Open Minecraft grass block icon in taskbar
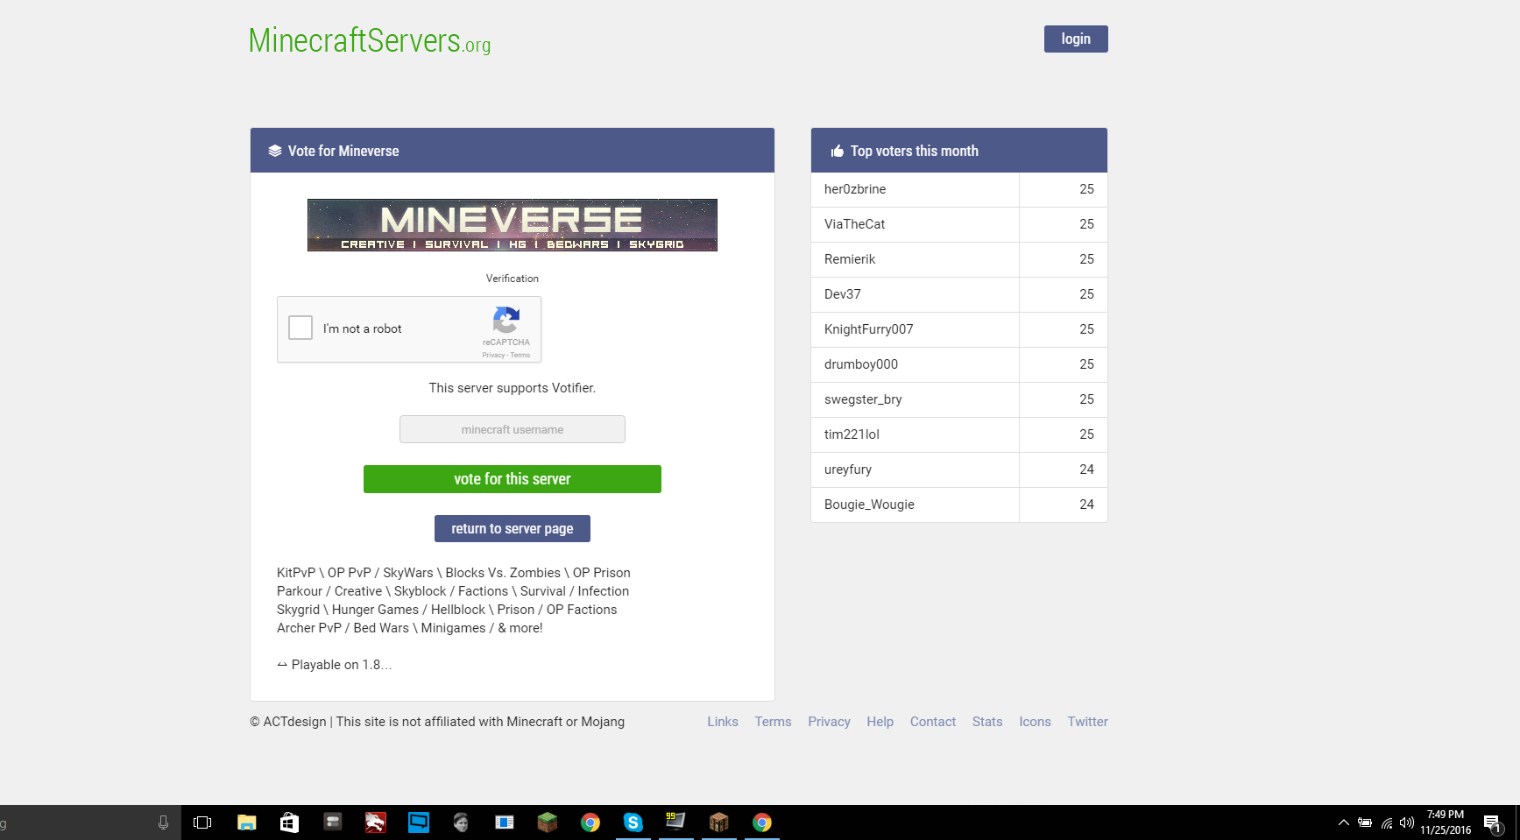 point(548,822)
